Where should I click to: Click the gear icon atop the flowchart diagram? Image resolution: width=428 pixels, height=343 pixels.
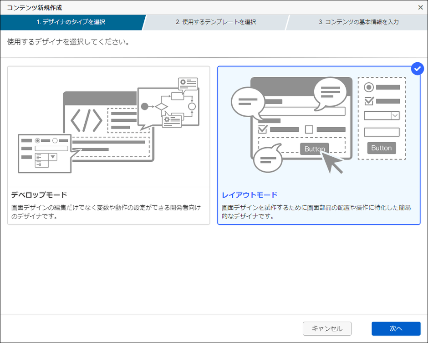click(x=183, y=82)
